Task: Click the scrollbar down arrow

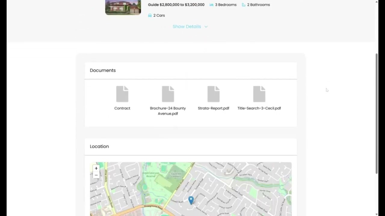Action: tap(377, 214)
